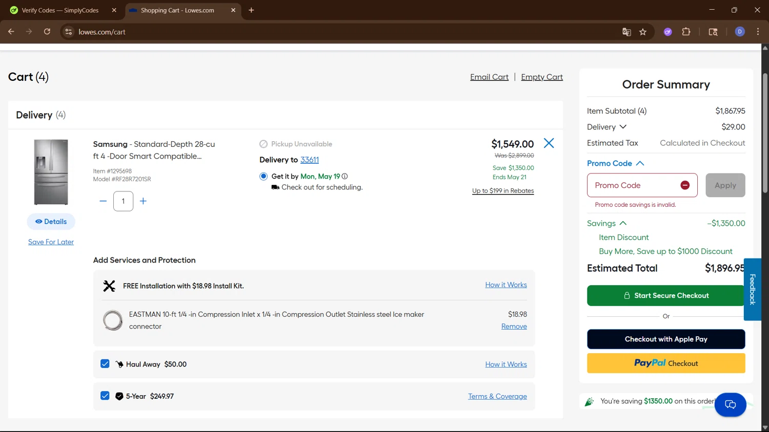Select the Get it by Mon radio button

[264, 177]
